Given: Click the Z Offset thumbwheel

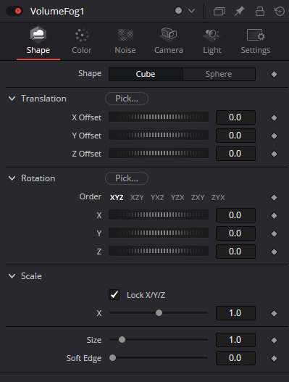Looking at the screenshot, I should (x=159, y=153).
